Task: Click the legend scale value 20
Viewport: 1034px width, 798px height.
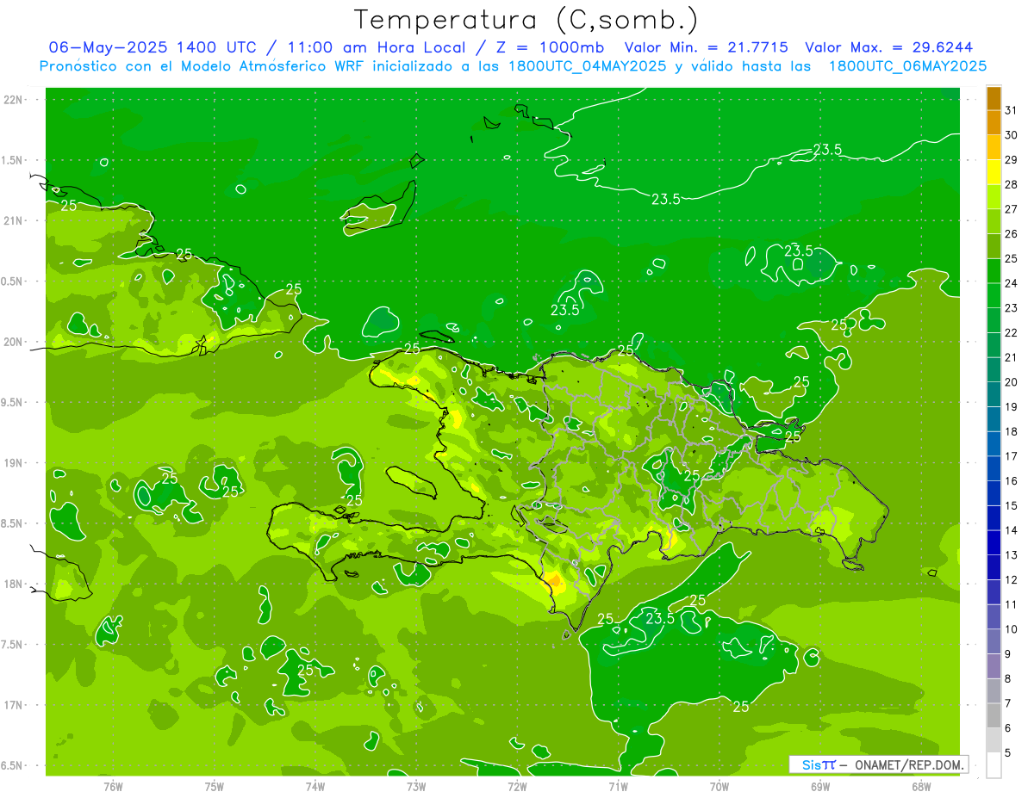Action: click(1011, 382)
